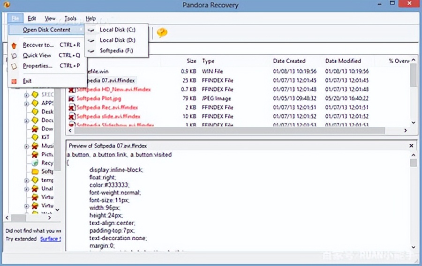Choose Recover to... from File menu
Screen dimensions: 422x266
46,45
